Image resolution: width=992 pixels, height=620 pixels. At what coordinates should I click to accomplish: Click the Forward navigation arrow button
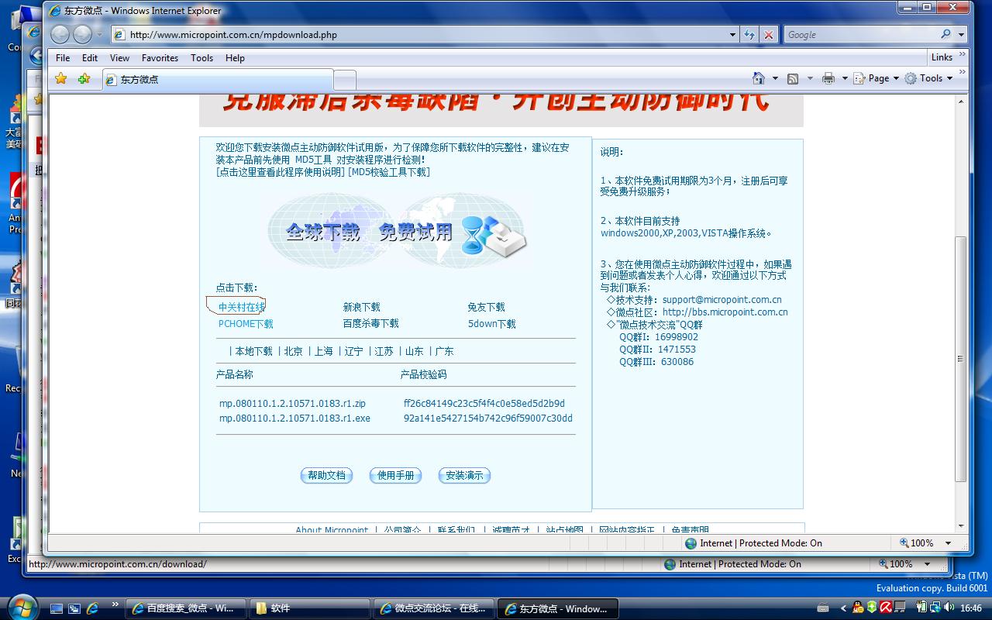coord(82,34)
